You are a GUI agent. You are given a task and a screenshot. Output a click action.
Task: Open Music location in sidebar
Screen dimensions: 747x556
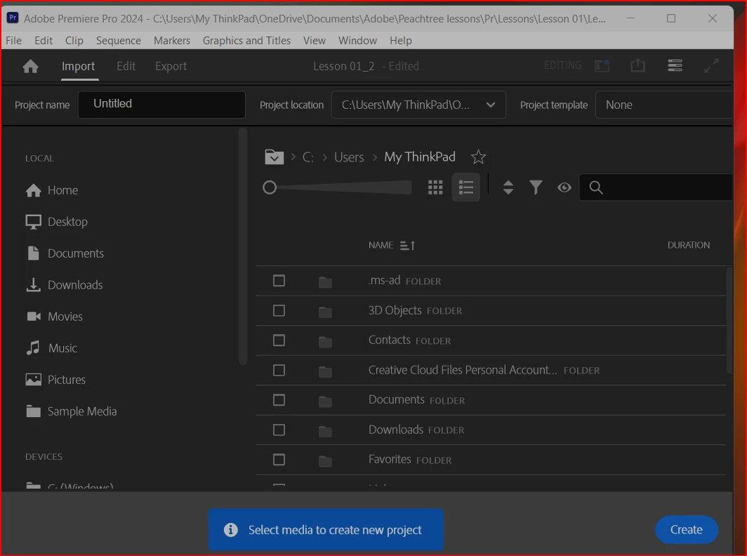pos(51,347)
